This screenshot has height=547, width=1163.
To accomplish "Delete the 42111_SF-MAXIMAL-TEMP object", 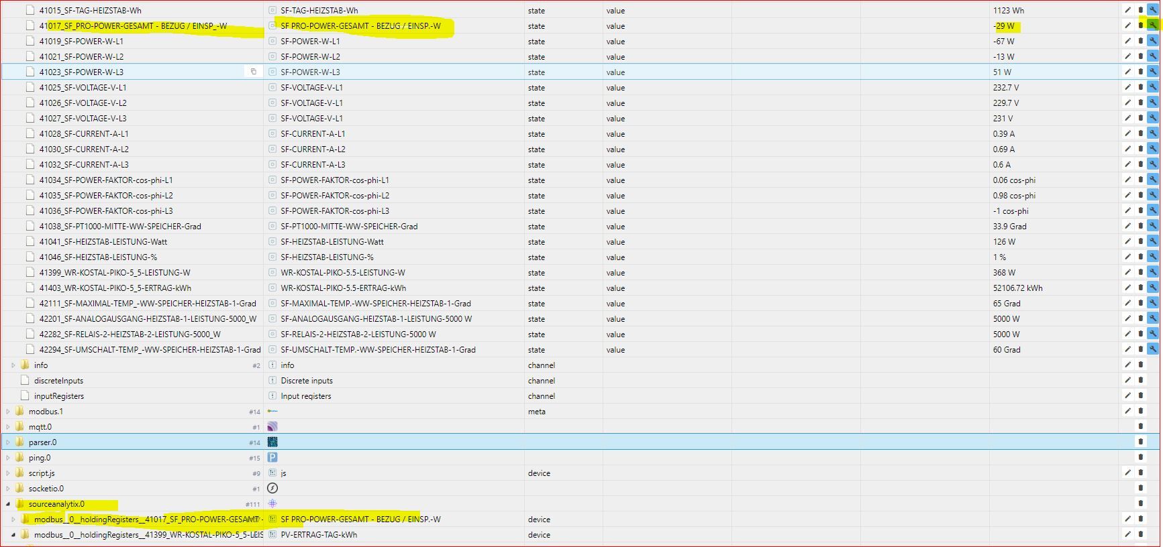I will click(1140, 303).
